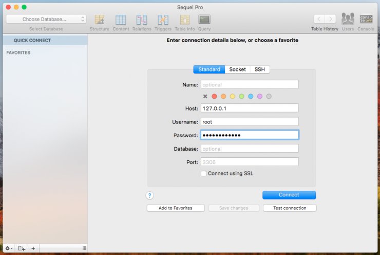380x255 pixels.
Task: Go back in Table History
Action: click(319, 19)
